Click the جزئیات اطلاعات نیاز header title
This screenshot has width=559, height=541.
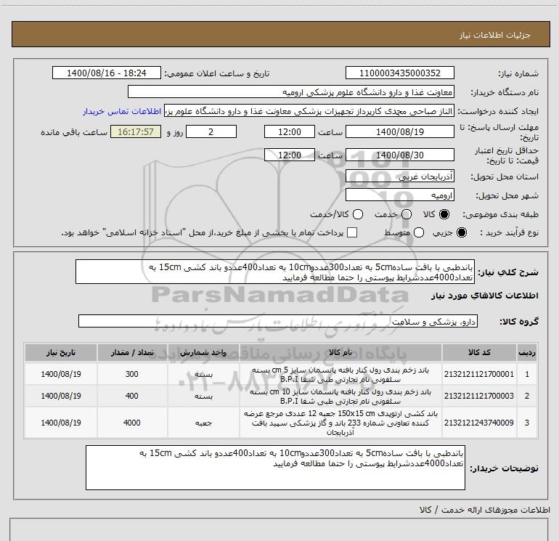(495, 35)
